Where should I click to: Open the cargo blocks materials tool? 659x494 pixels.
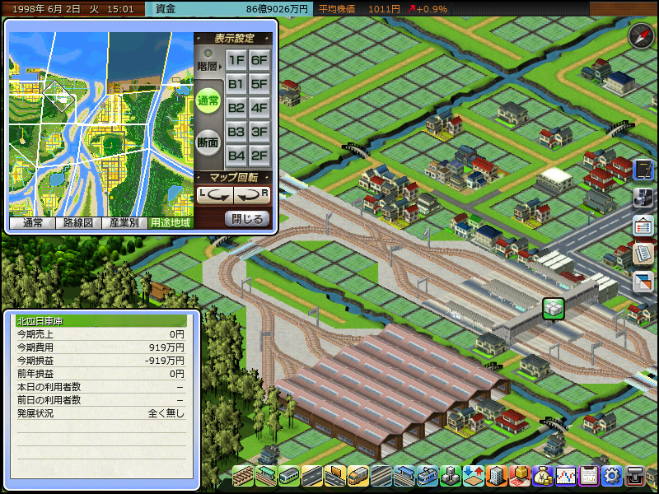pyautogui.click(x=451, y=477)
